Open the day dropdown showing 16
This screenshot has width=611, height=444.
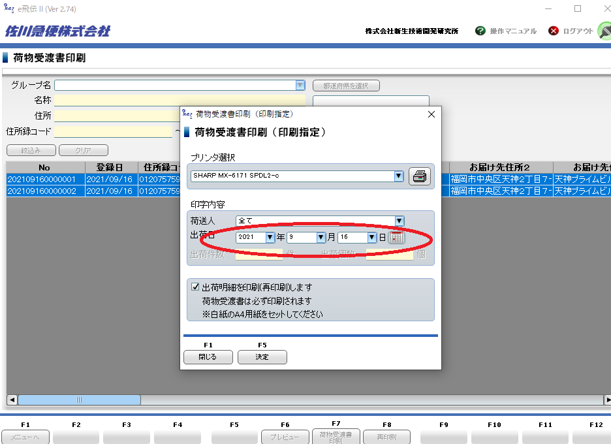coord(372,238)
